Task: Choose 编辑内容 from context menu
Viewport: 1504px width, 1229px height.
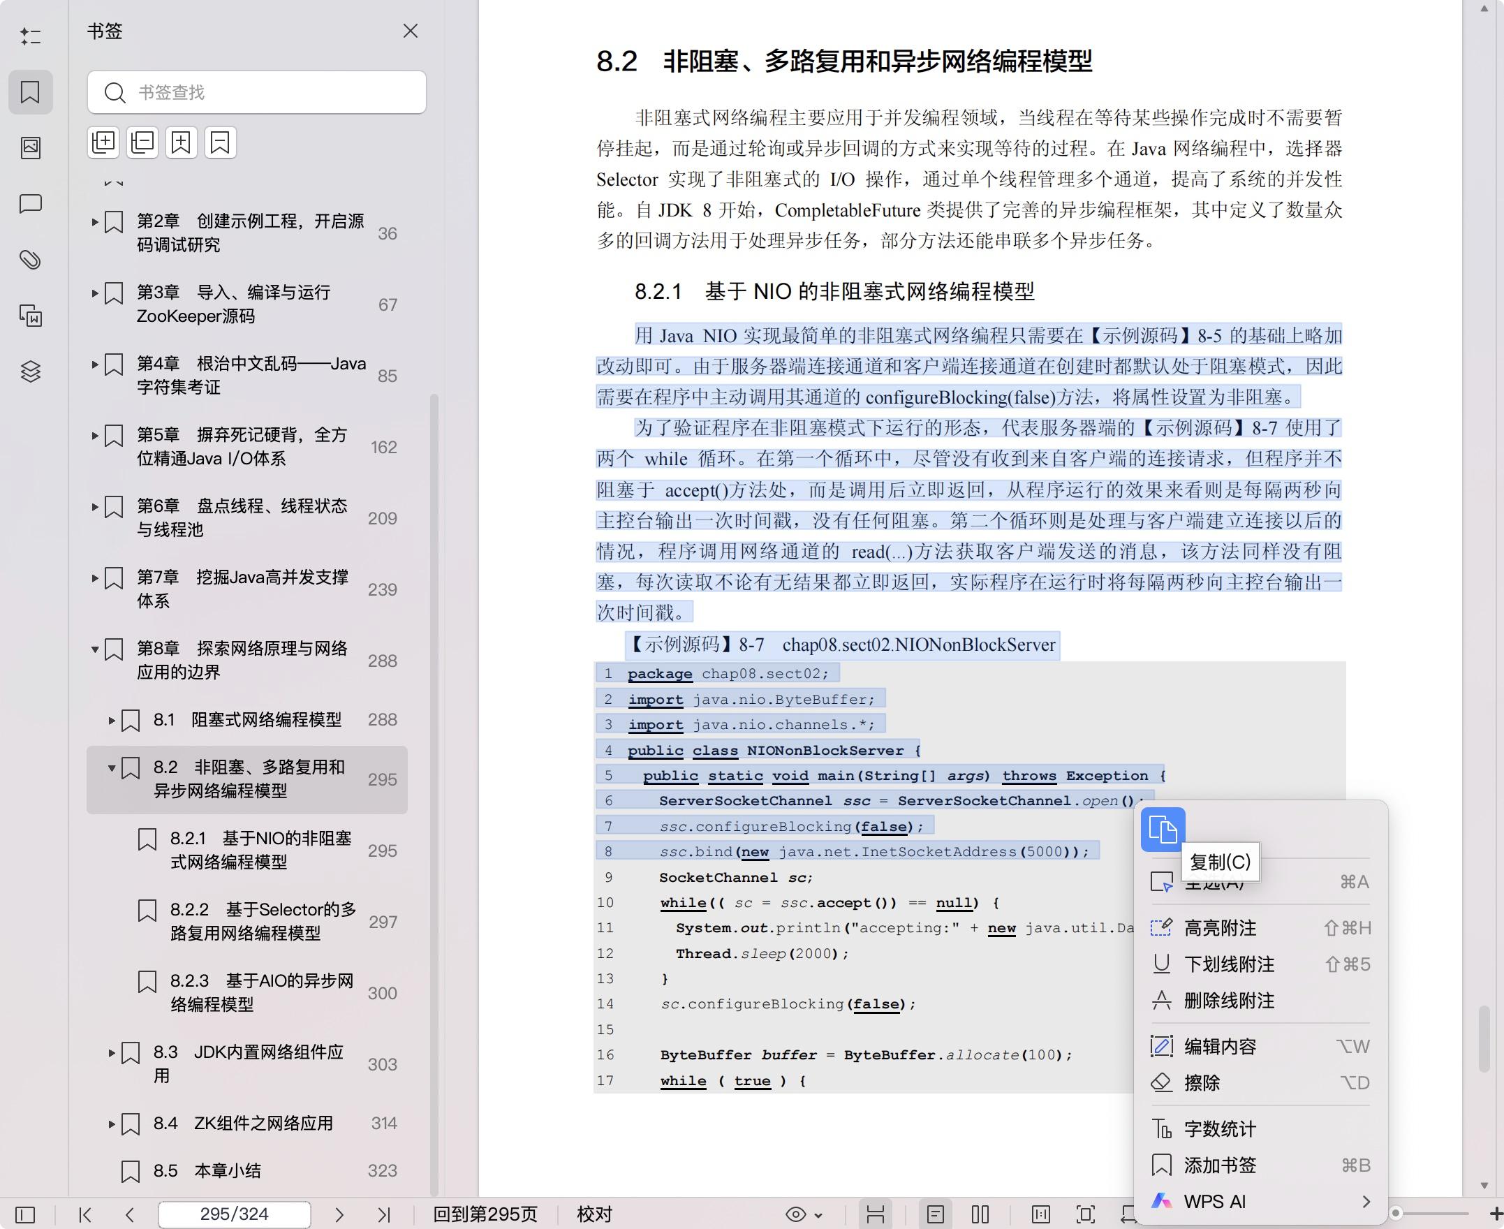Action: tap(1260, 1046)
